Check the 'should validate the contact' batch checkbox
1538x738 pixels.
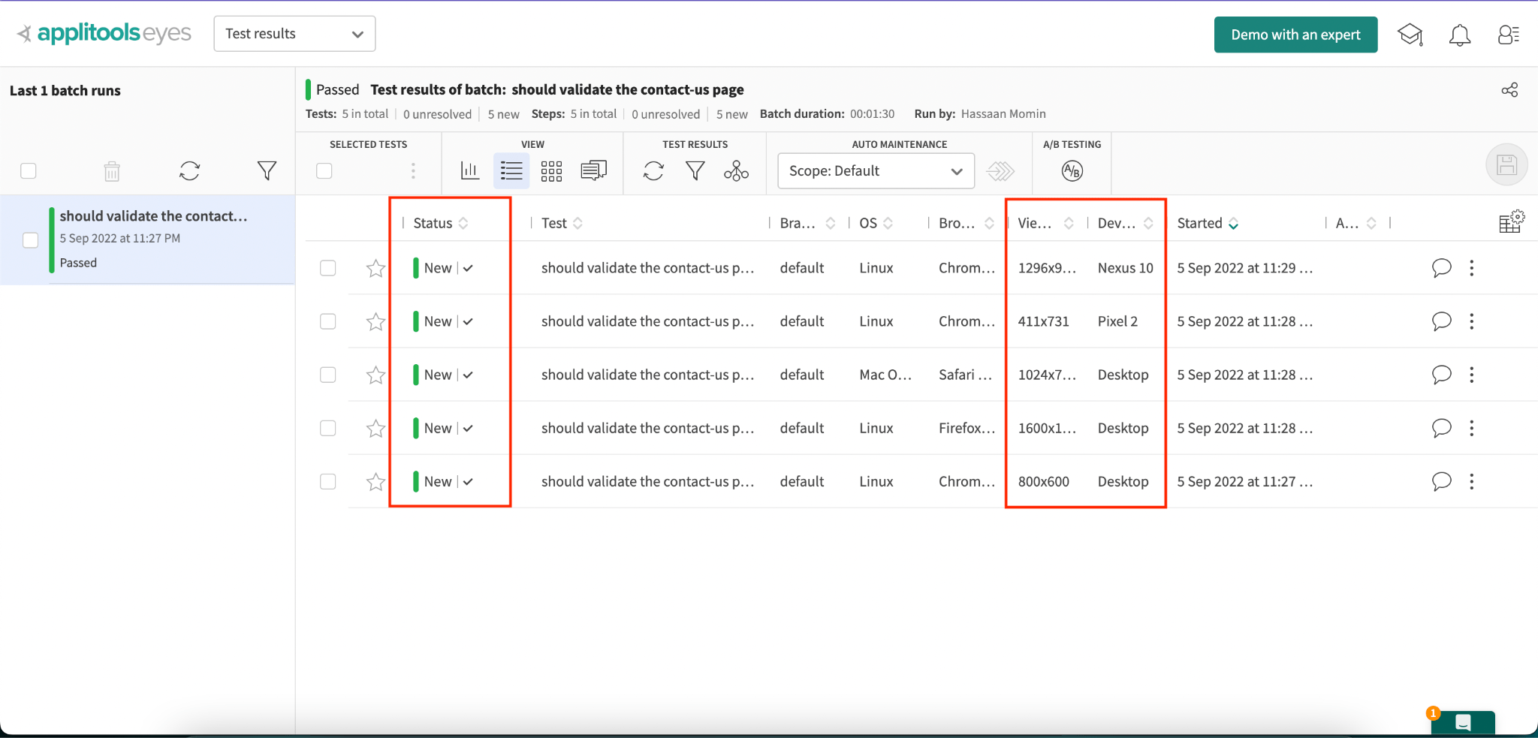pyautogui.click(x=30, y=240)
